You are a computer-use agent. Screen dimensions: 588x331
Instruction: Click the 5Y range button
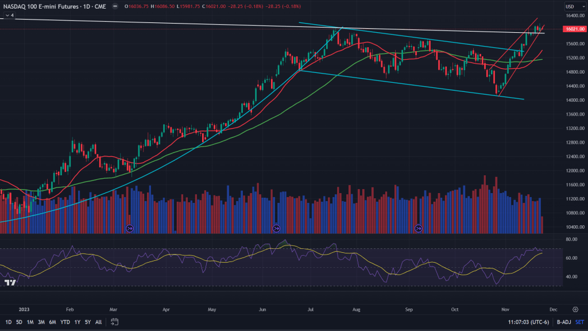pos(87,322)
